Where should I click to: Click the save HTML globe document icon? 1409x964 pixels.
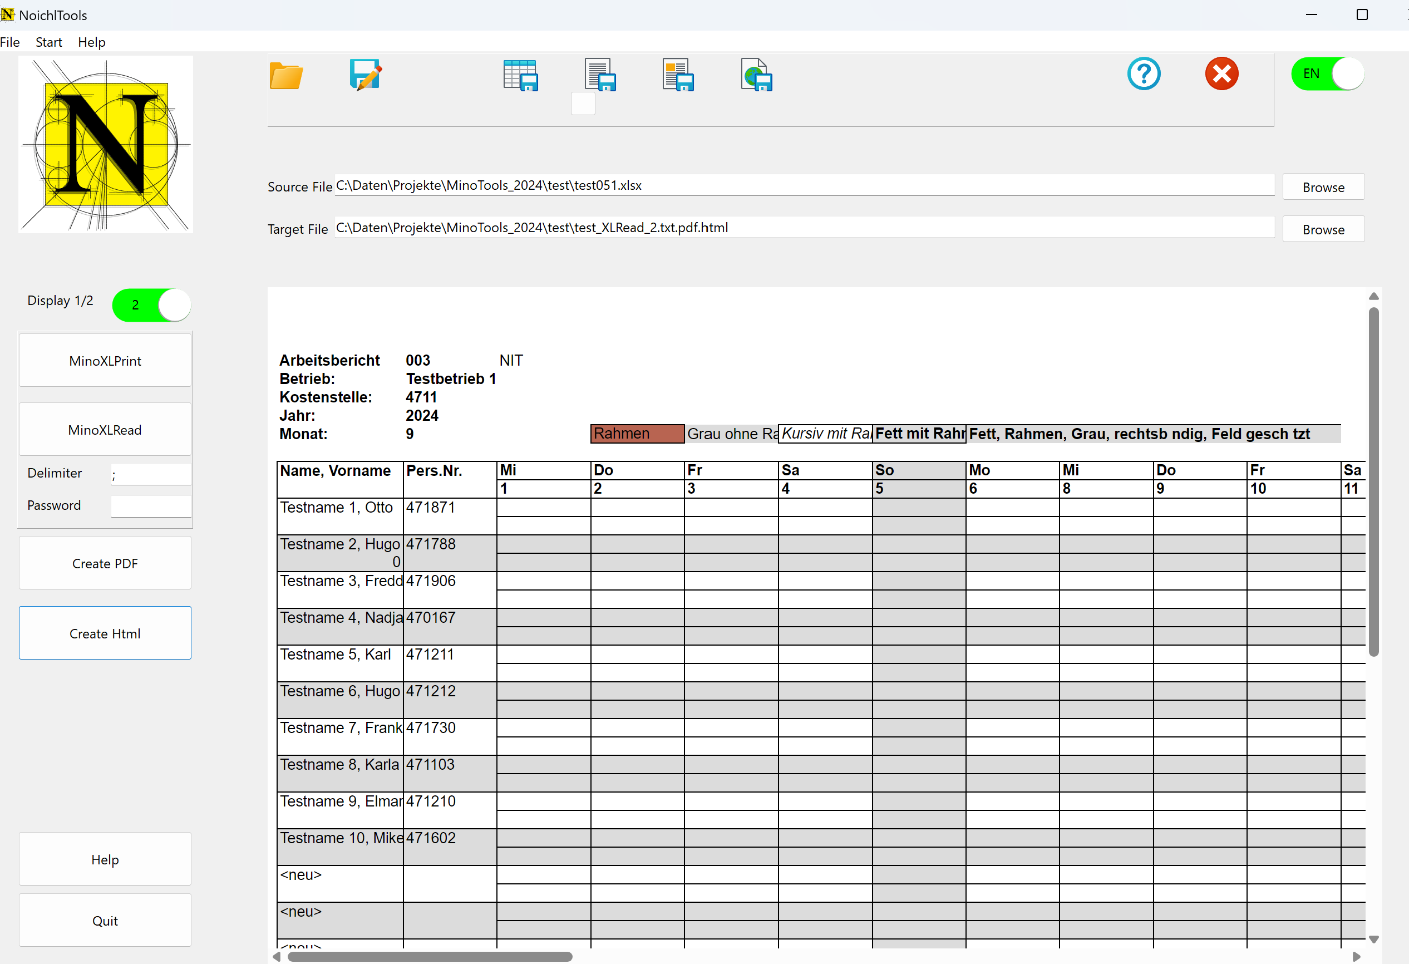click(756, 75)
